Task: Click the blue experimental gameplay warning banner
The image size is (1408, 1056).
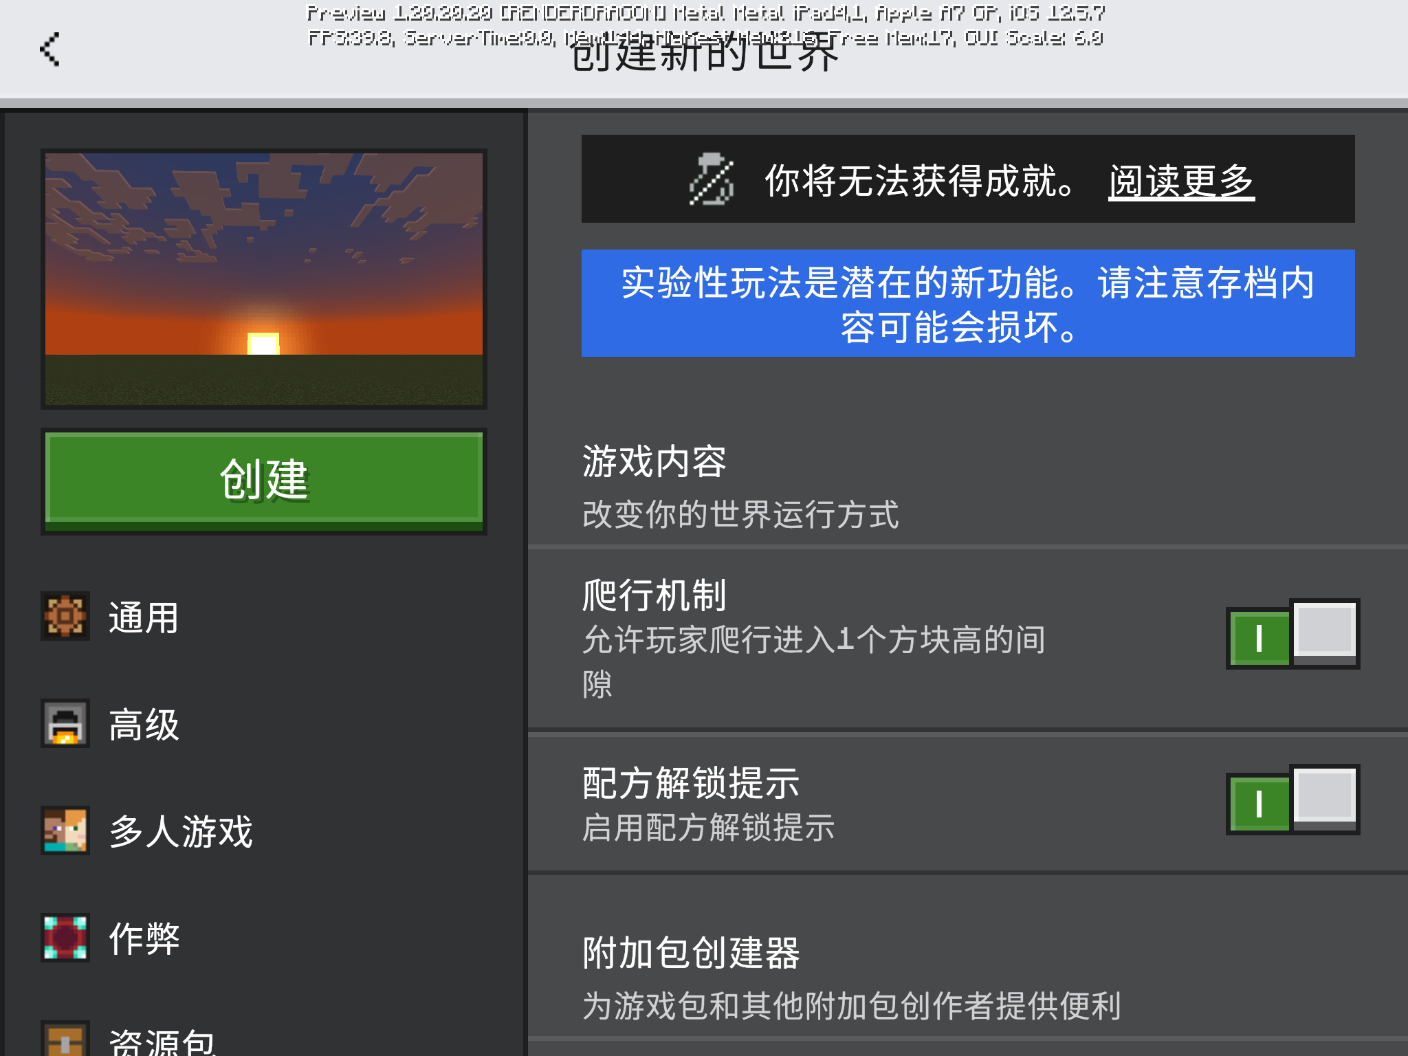Action: coord(968,303)
